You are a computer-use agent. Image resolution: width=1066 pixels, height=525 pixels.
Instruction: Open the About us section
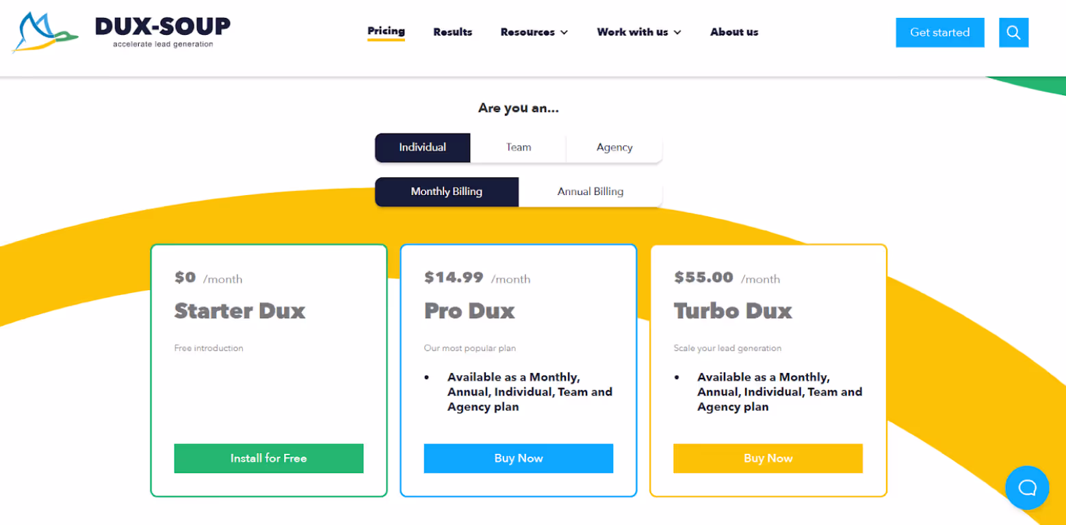(x=733, y=31)
